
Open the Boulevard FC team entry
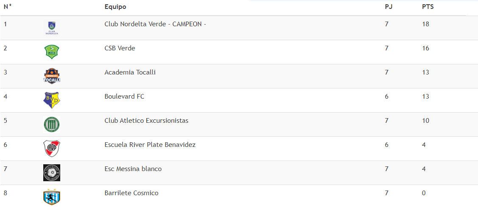[124, 97]
